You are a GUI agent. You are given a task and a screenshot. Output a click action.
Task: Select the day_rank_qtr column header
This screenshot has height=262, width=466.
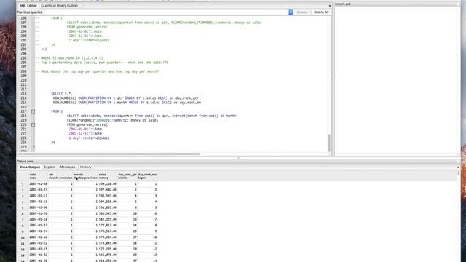[x=127, y=176]
